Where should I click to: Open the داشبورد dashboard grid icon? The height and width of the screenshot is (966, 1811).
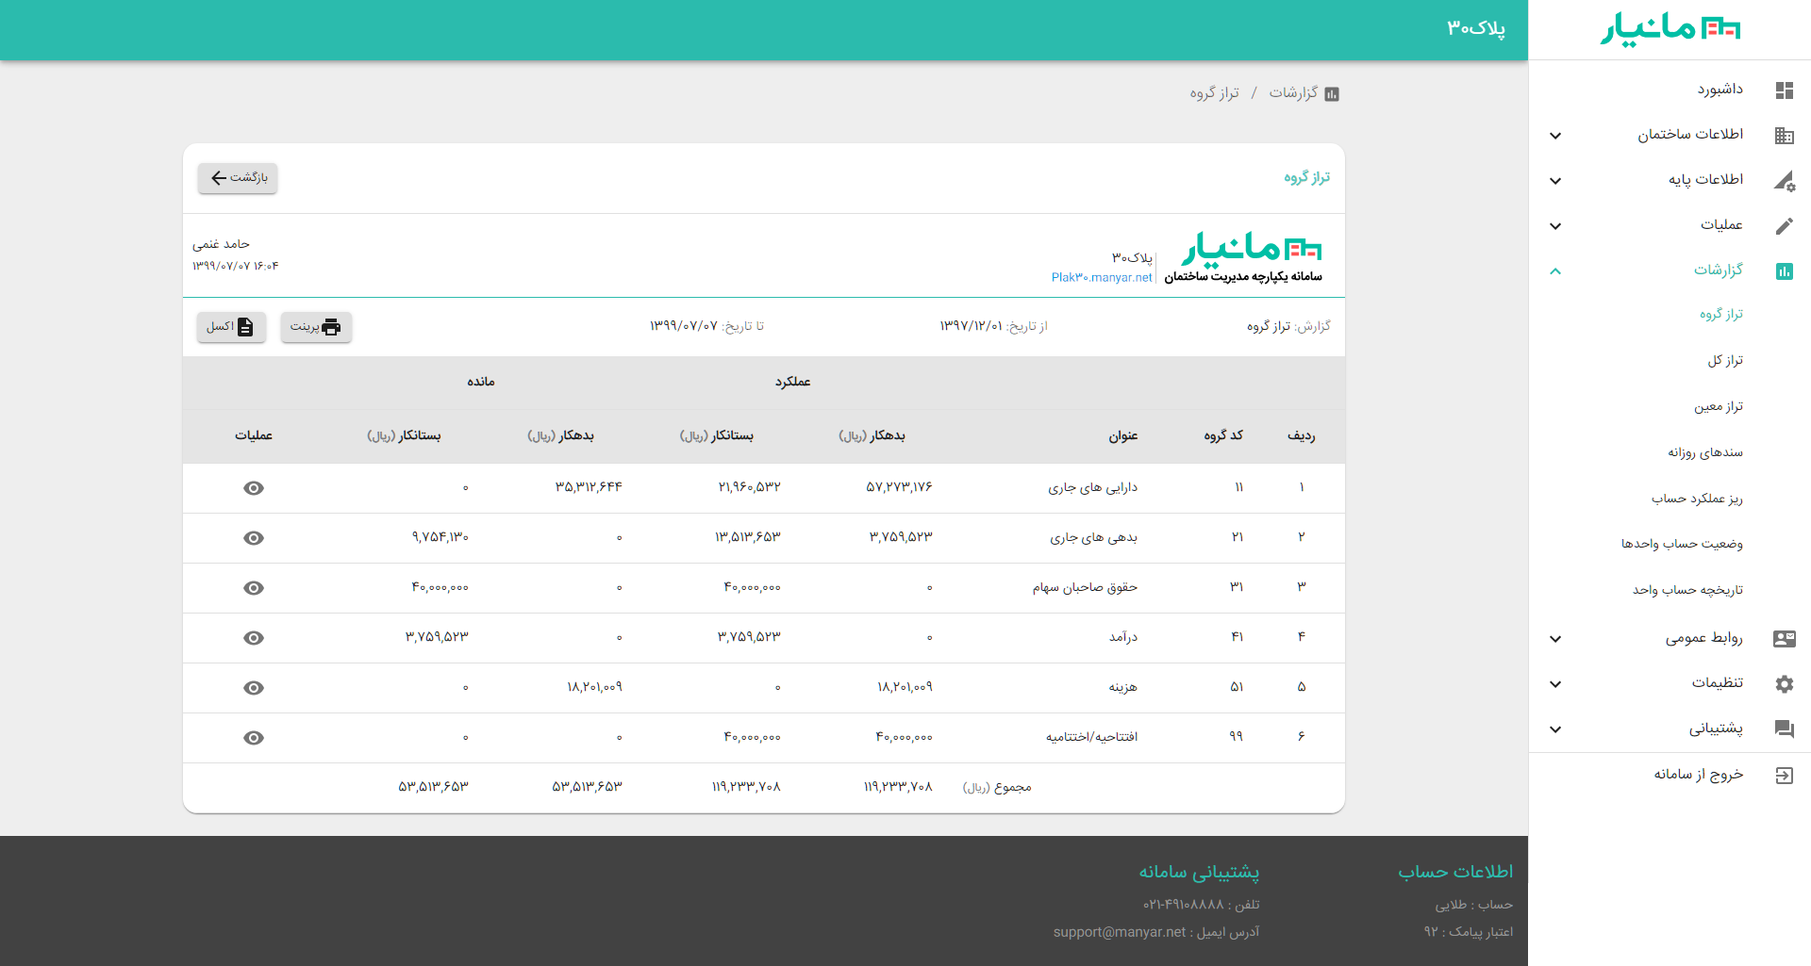coord(1784,90)
